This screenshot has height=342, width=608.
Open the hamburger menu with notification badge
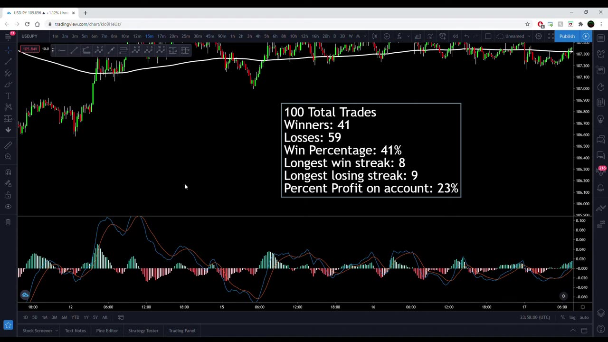click(x=8, y=36)
